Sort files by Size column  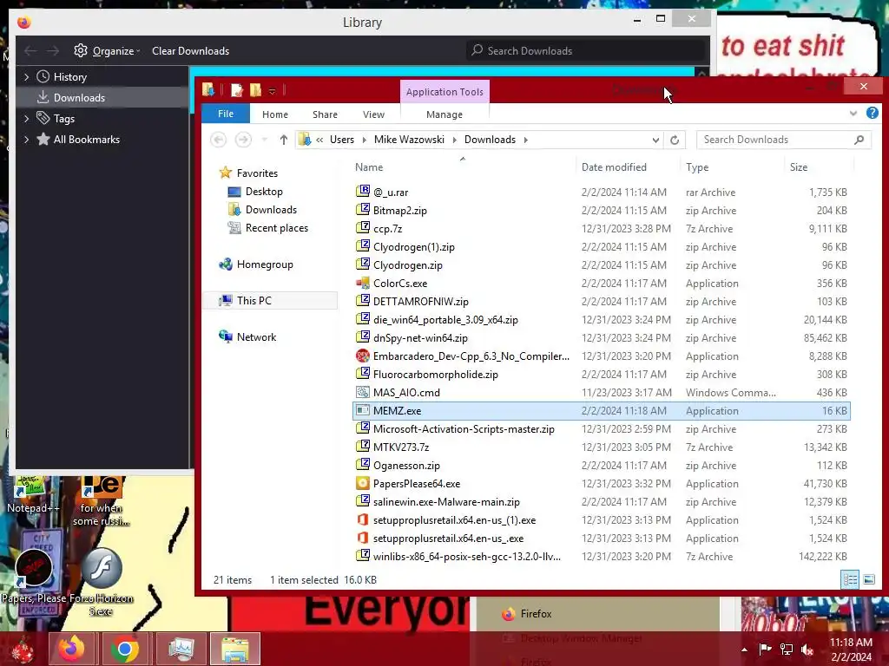[x=799, y=167]
